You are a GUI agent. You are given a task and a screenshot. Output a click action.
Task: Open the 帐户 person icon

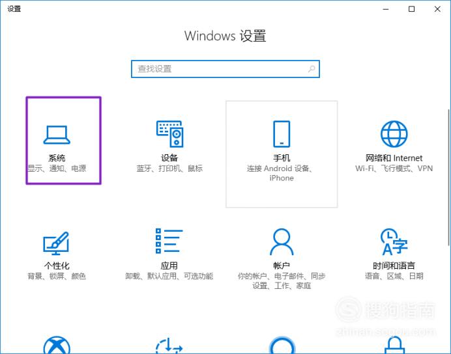tap(282, 241)
